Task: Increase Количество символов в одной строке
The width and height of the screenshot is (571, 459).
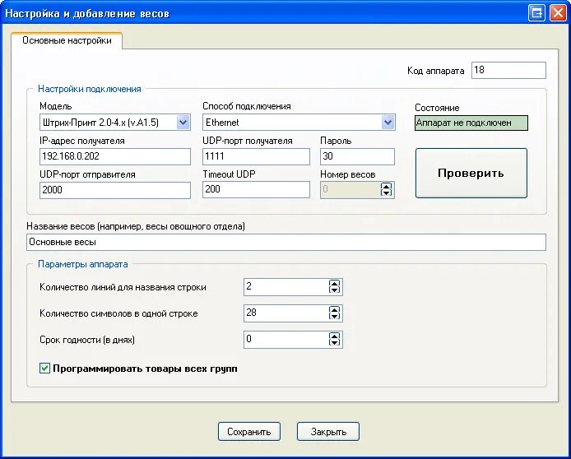Action: (x=334, y=309)
